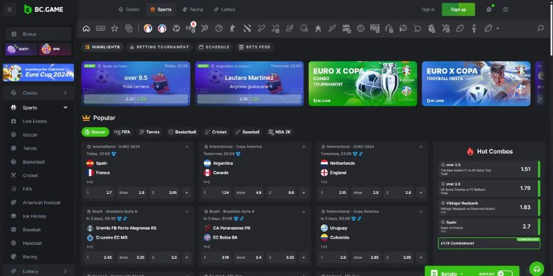
Task: Select the tennis racket icon in sports toolbar
Action: [205, 28]
